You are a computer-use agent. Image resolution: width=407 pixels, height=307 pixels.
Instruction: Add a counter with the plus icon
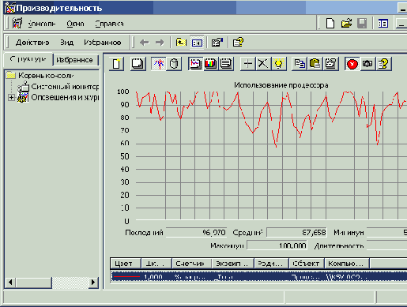(248, 64)
